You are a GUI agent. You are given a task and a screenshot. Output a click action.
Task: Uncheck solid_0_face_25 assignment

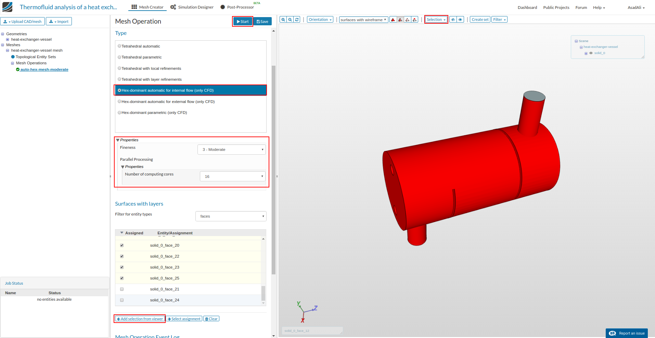pyautogui.click(x=122, y=278)
